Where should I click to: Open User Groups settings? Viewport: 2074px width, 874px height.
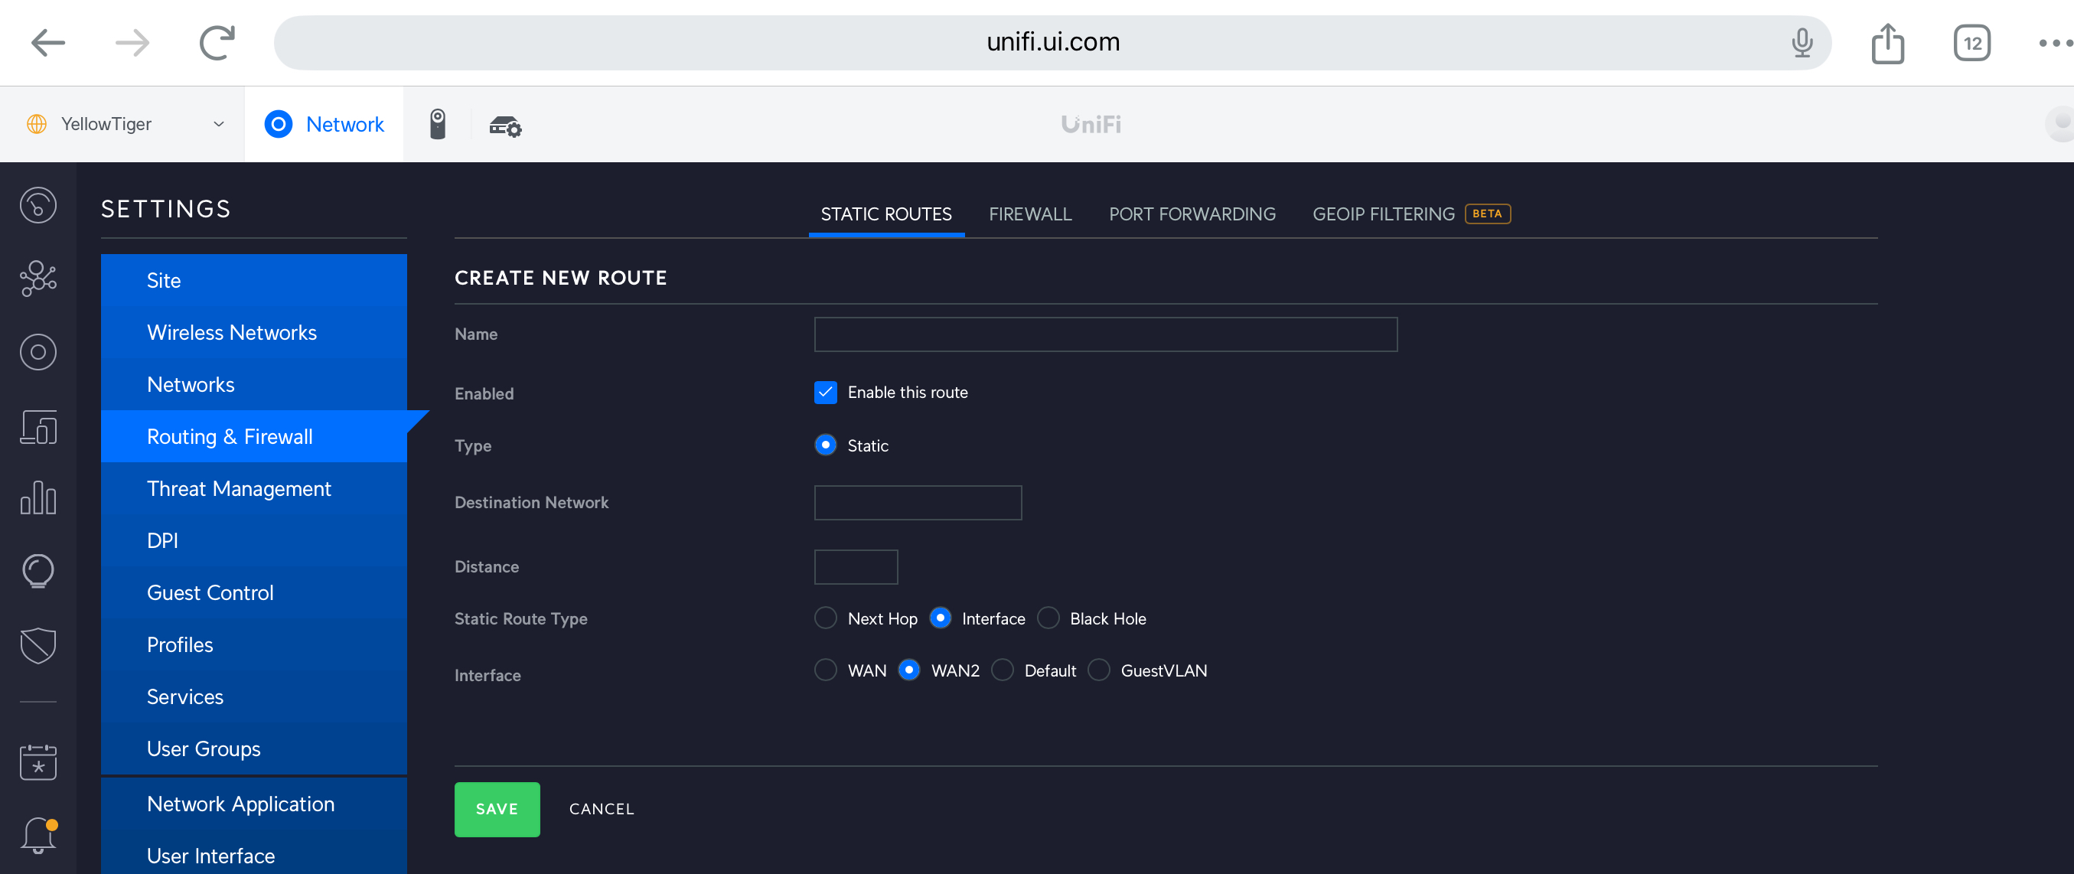click(x=253, y=748)
